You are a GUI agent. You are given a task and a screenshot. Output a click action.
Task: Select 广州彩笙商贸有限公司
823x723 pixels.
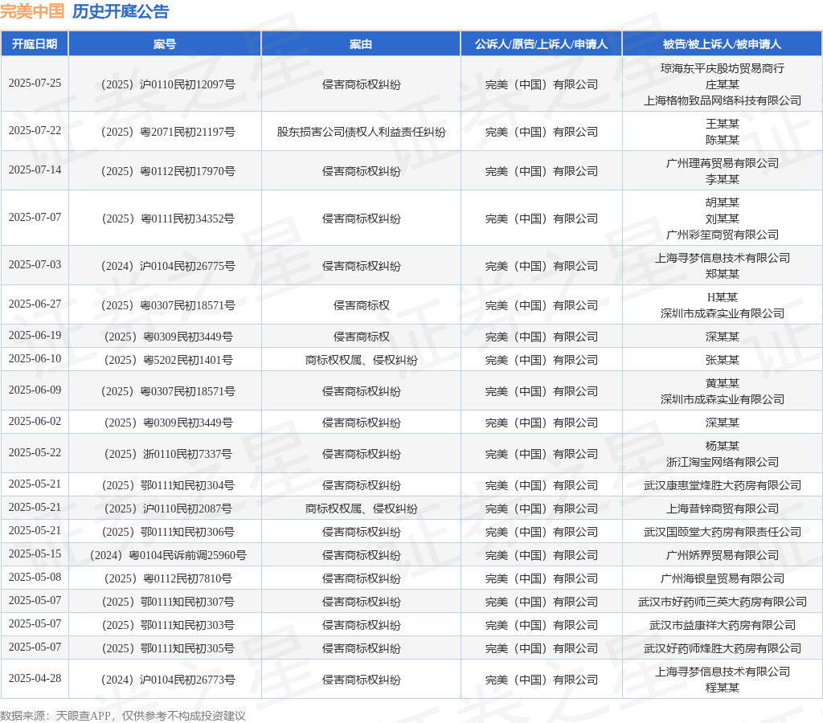(723, 235)
